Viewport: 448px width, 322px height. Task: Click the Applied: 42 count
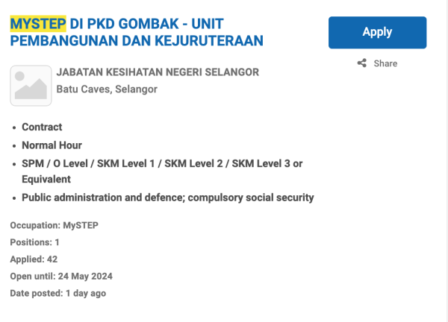[34, 259]
